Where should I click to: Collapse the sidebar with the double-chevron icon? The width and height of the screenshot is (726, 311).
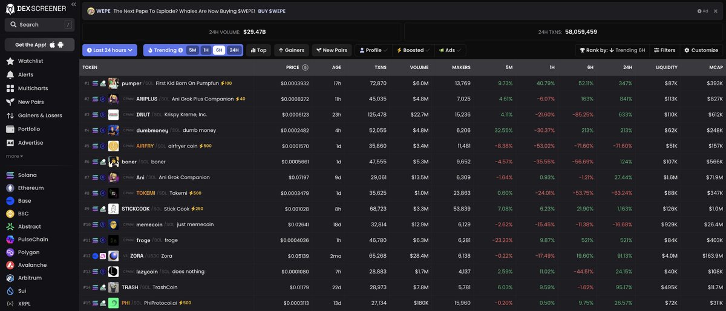pyautogui.click(x=74, y=4)
